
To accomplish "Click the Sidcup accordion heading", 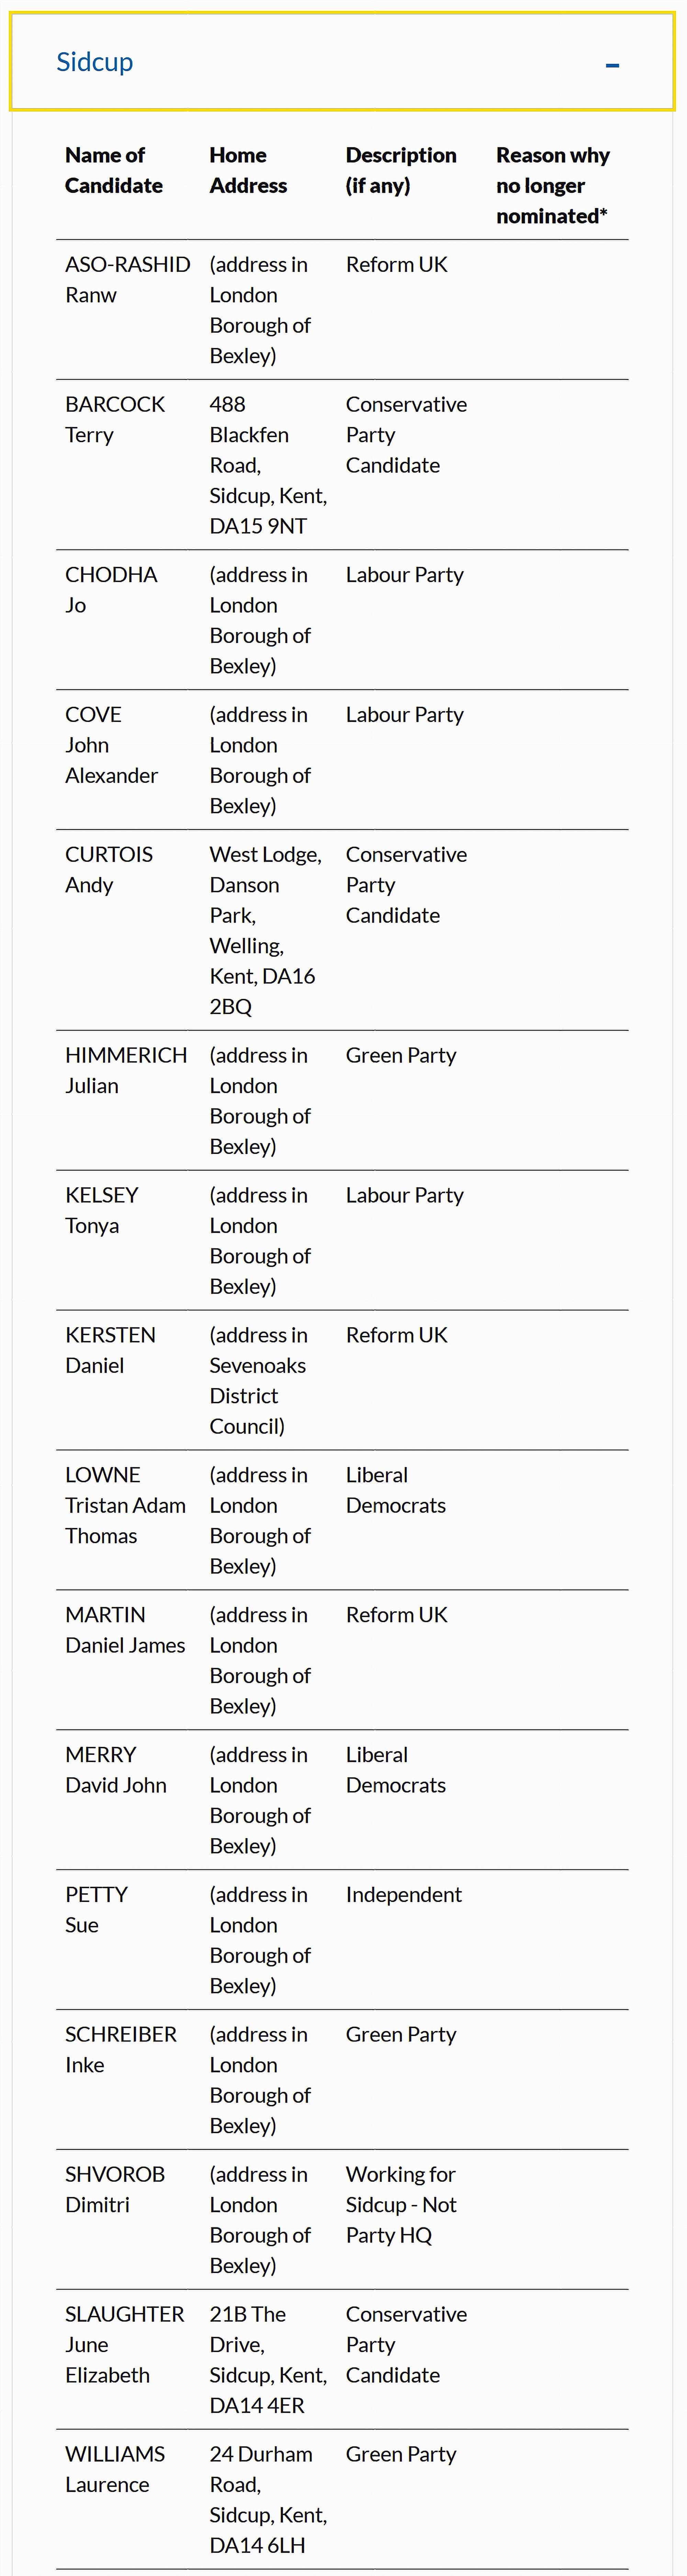I will click(95, 62).
